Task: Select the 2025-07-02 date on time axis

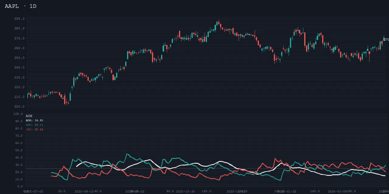Action: [35, 192]
